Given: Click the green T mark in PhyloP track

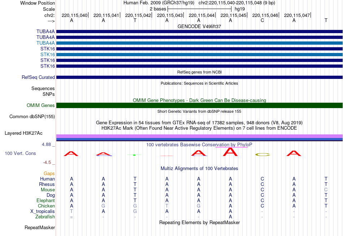Looking at the screenshot, I should click(x=134, y=155).
